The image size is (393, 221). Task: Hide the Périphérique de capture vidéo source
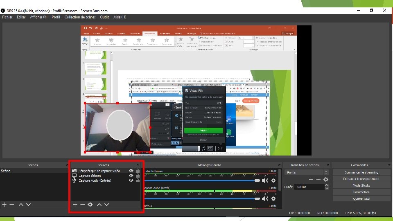point(131,171)
